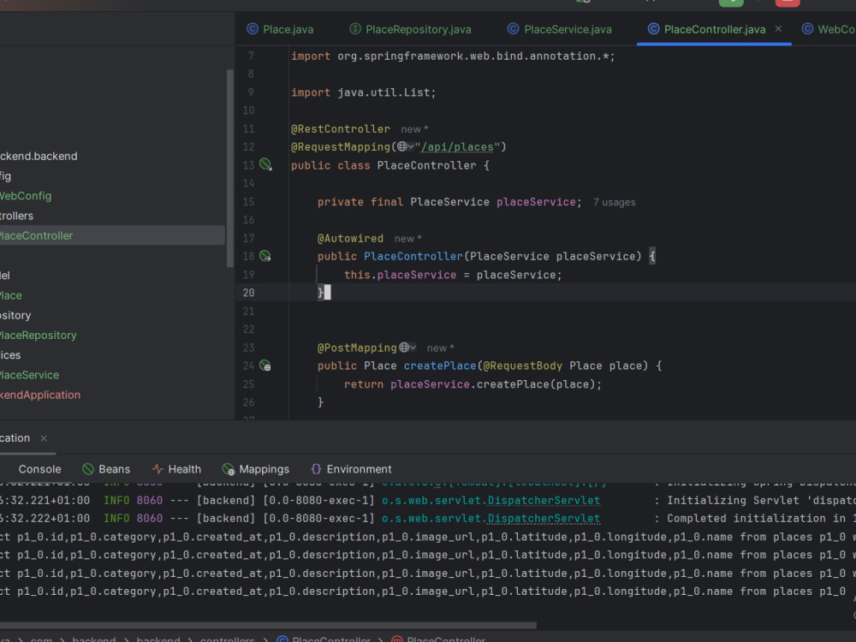
Task: Select the Place class in project tree
Action: point(11,295)
